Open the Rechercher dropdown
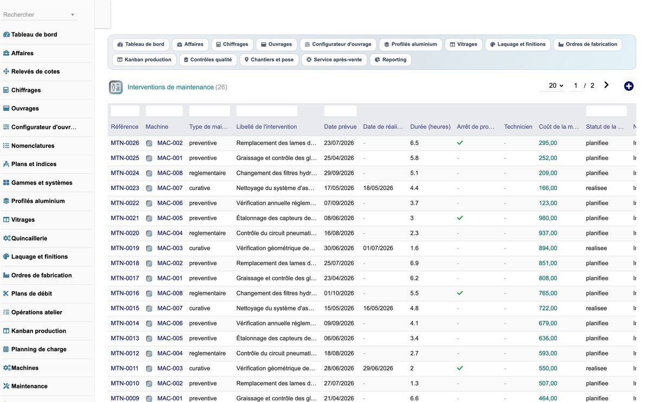 [39, 15]
